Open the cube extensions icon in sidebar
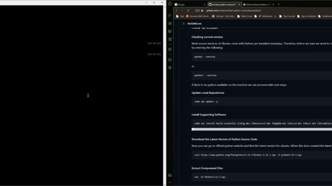The image size is (332, 186). tap(170, 60)
